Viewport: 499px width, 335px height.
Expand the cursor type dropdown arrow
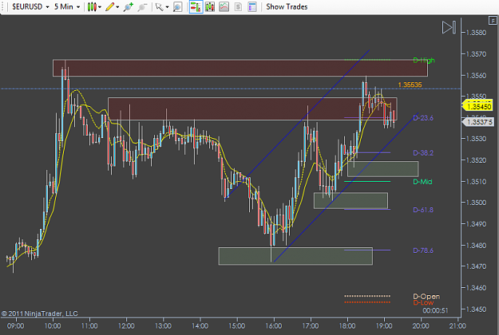coord(167,7)
